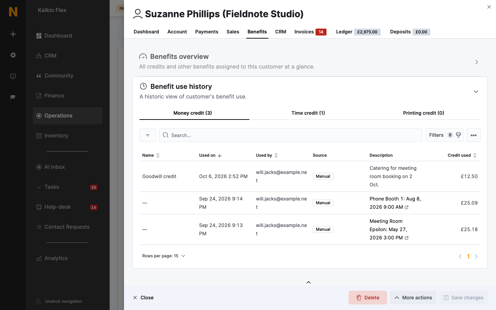Open Operations in the sidebar
The image size is (496, 310).
pos(68,116)
